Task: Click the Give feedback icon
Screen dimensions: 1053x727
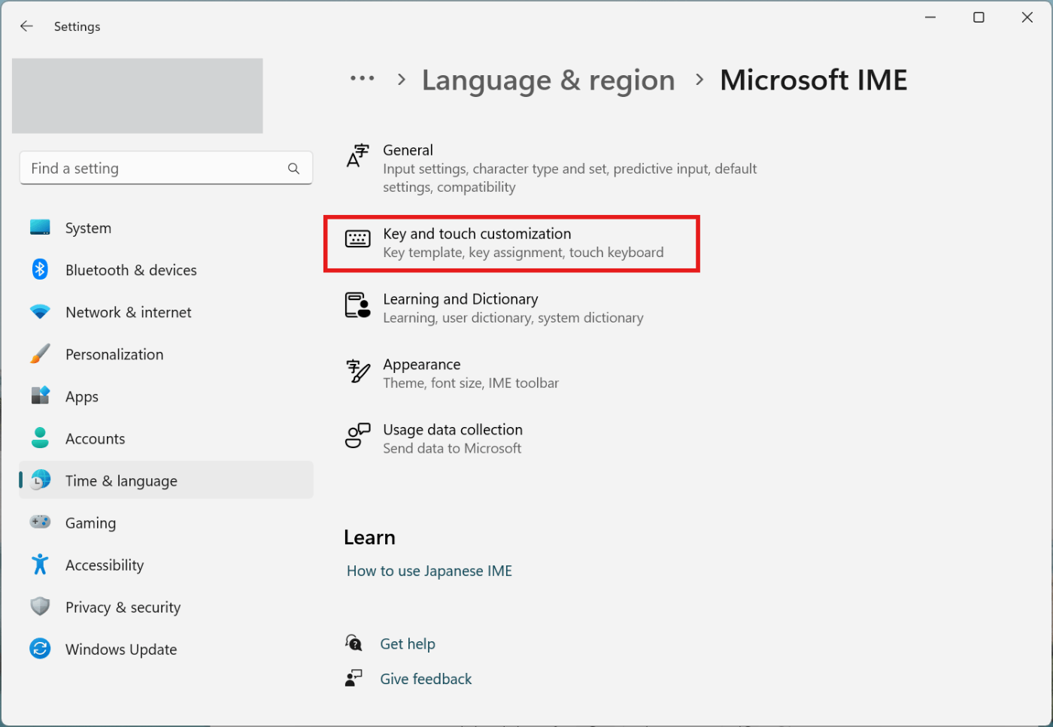Action: click(x=354, y=678)
